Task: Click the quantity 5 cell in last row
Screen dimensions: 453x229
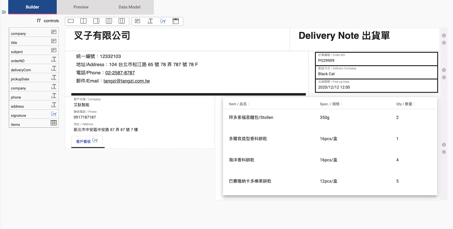Action: [397, 181]
